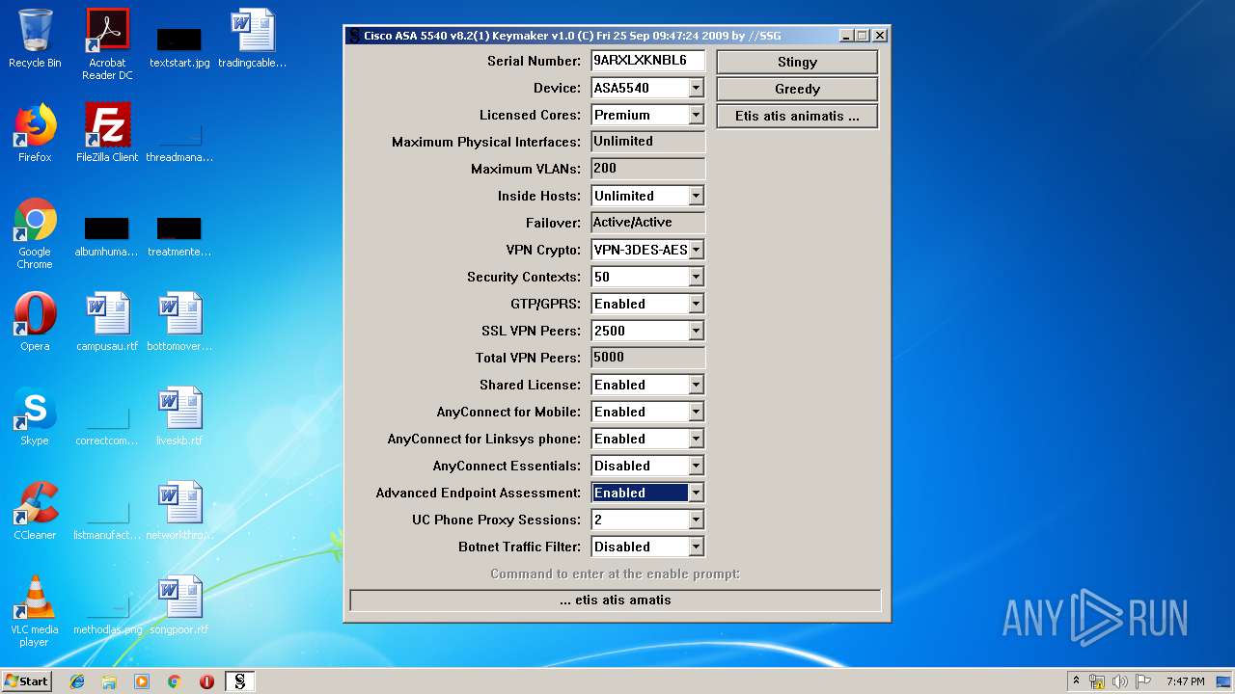This screenshot has width=1235, height=694.
Task: Click the Maximum VLANs value 200
Action: click(647, 169)
